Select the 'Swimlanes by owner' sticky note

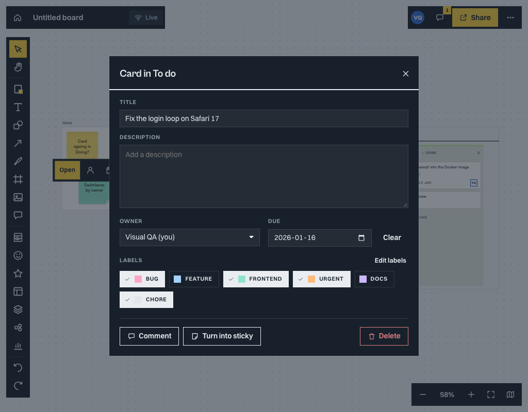coord(94,193)
